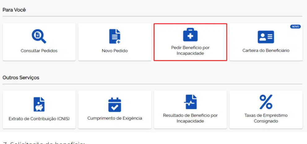This screenshot has height=144, width=307.
Task: Open the Carteira do Beneficiário text label
Action: pos(266,50)
